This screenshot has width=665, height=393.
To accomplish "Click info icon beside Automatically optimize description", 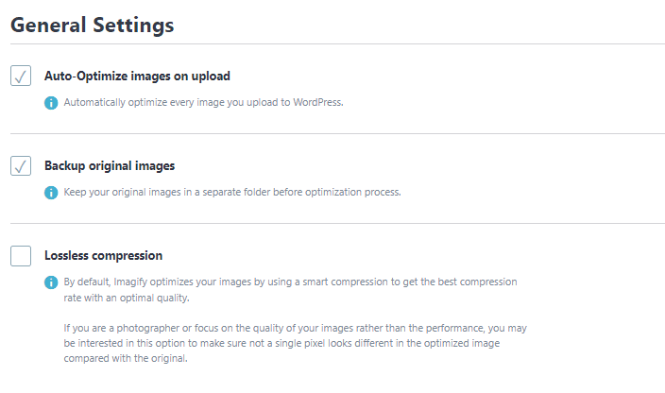I will (51, 102).
